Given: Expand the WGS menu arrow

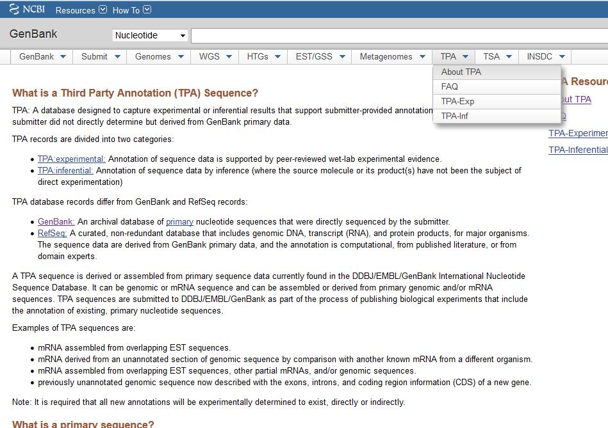Looking at the screenshot, I should coord(229,56).
